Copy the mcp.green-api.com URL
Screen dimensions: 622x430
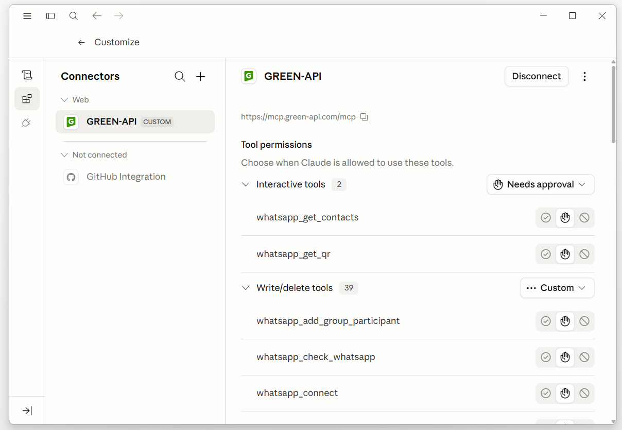pos(364,117)
